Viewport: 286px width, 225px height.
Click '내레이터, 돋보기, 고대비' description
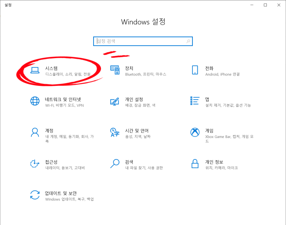tap(65, 168)
